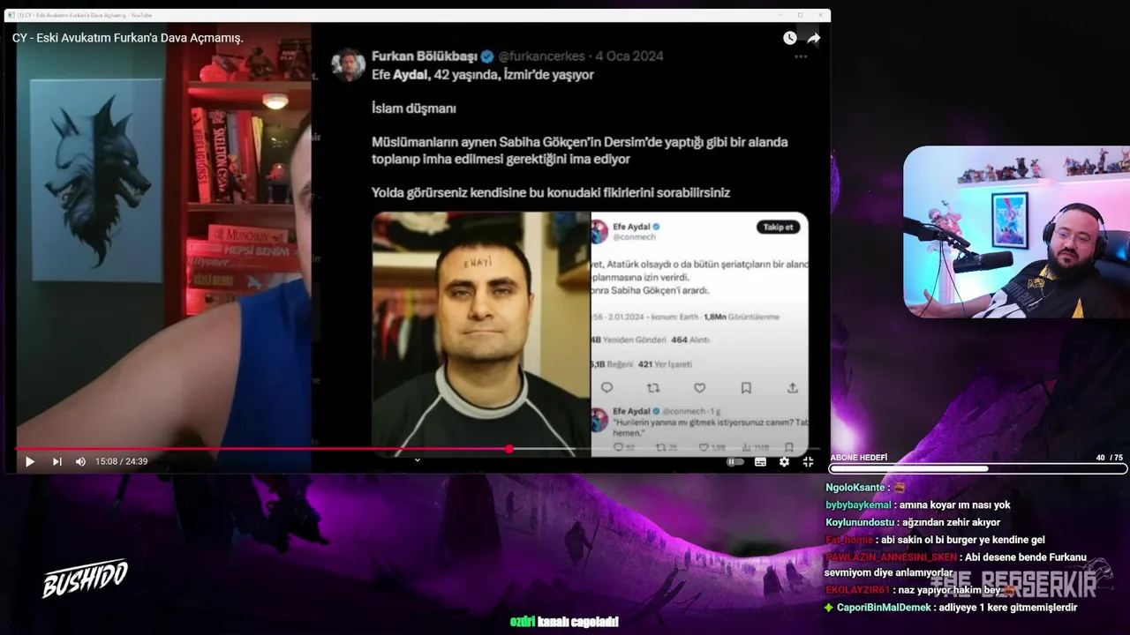Screen dimensions: 1130x635
Task: Open the player settings gear
Action: pyautogui.click(x=784, y=461)
